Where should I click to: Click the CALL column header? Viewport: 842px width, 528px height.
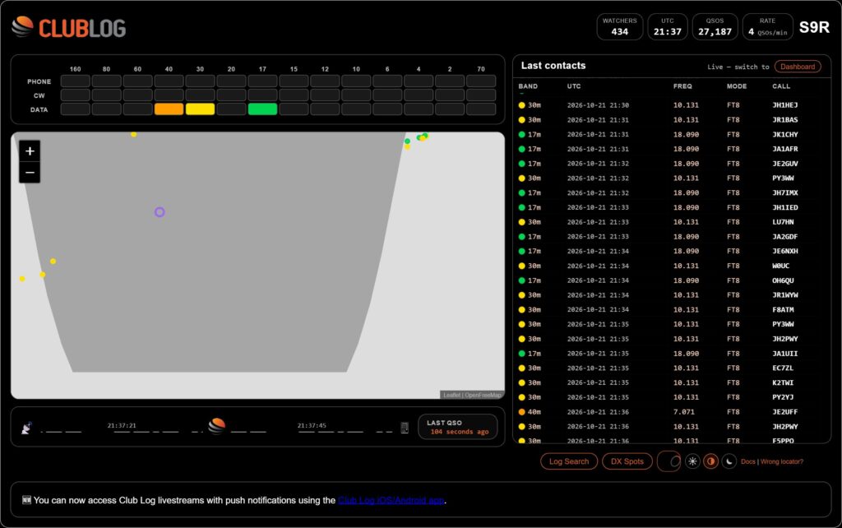point(781,86)
